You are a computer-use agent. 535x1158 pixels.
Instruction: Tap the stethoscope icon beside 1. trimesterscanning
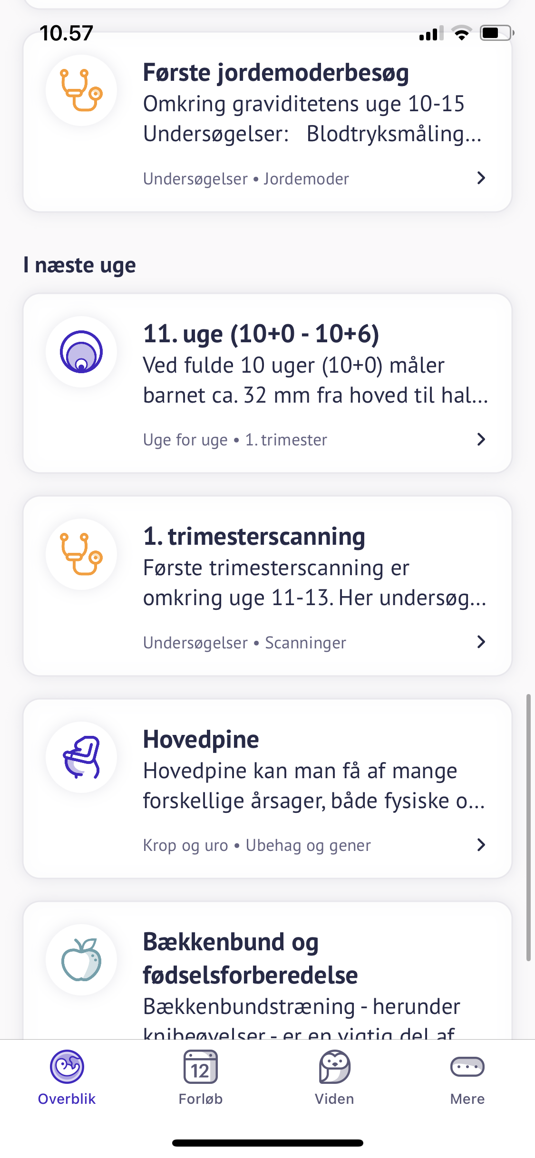[81, 554]
